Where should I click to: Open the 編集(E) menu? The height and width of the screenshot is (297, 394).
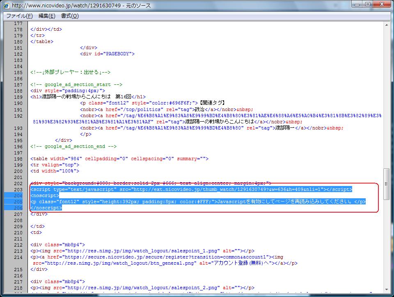(46, 16)
